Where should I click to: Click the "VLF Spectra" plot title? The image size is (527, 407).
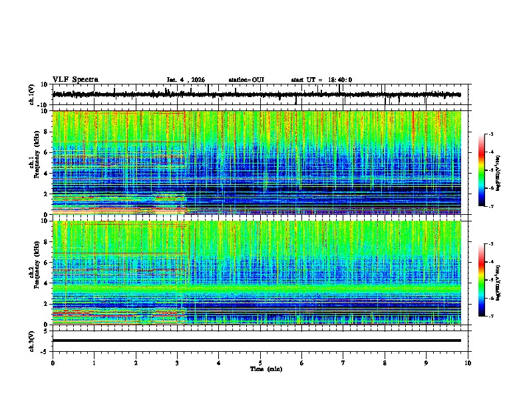[x=75, y=79]
